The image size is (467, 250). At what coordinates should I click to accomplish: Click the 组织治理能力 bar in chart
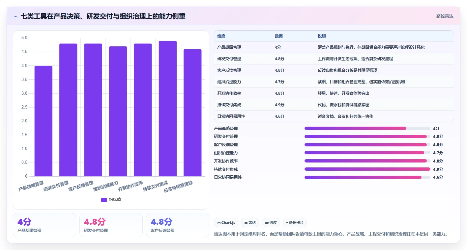118,111
